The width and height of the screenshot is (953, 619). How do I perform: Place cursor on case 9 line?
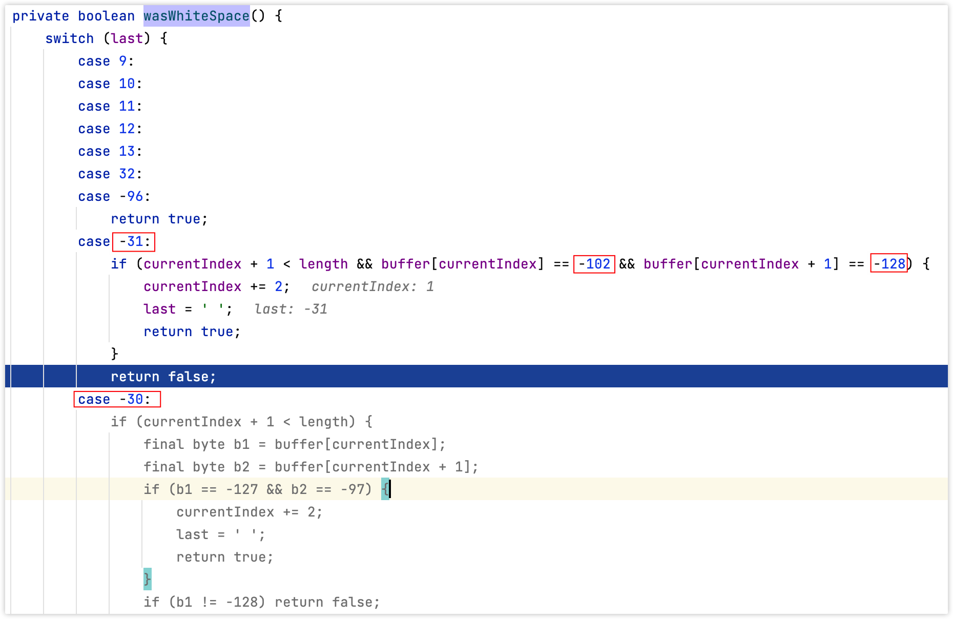coord(106,61)
